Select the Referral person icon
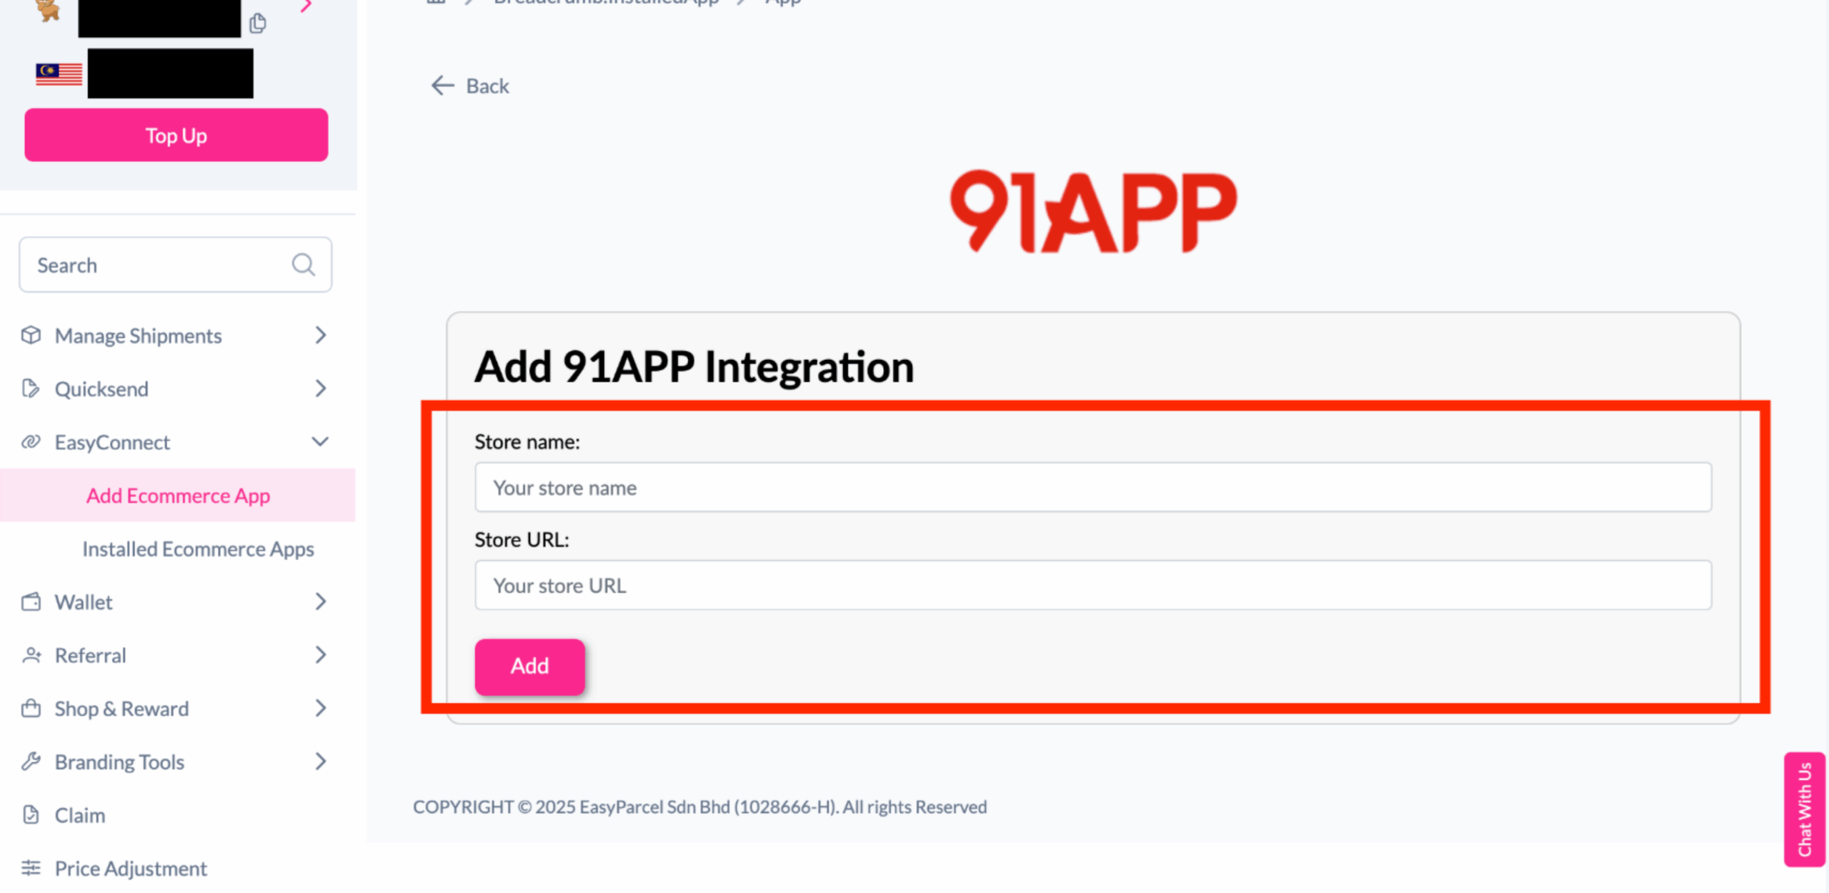 pyautogui.click(x=32, y=654)
